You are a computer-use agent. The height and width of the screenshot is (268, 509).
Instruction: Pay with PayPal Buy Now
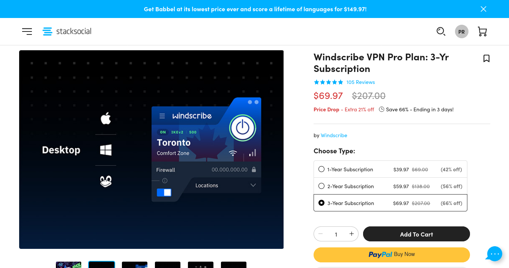pos(392,255)
